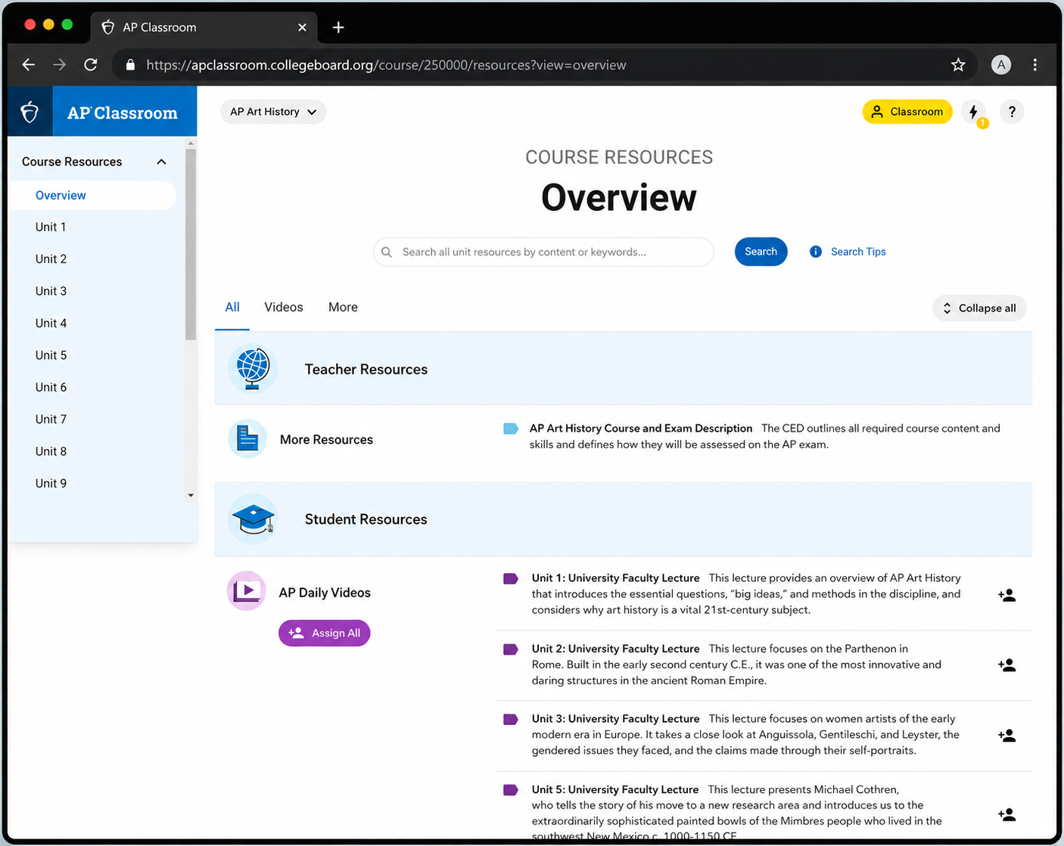1064x846 pixels.
Task: Open Unit 9 in the sidebar
Action: 51,483
